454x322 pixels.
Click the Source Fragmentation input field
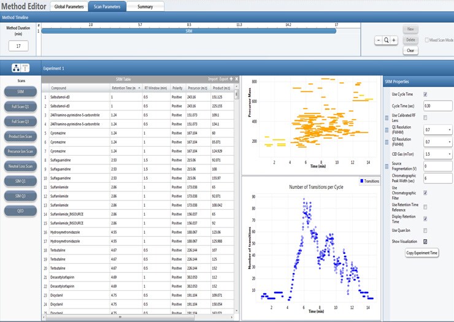437,166
